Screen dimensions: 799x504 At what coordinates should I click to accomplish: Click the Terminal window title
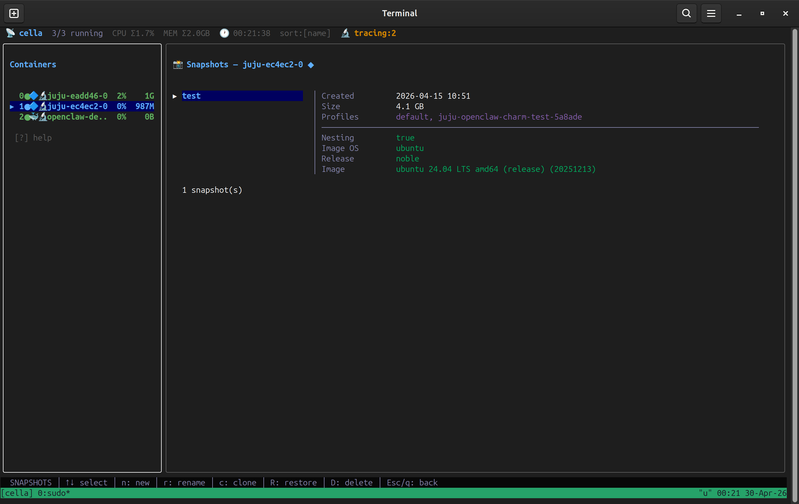tap(400, 13)
